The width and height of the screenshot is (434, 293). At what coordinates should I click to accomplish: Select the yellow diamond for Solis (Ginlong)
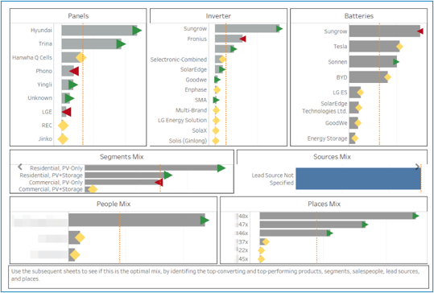[x=216, y=141]
